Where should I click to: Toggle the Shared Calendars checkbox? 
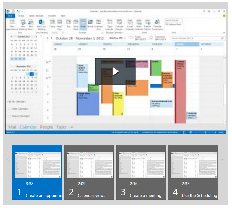[10, 116]
